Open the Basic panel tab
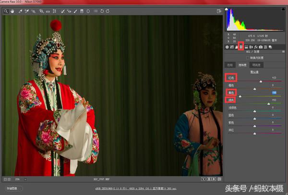288x195 pixels. pyautogui.click(x=227, y=47)
